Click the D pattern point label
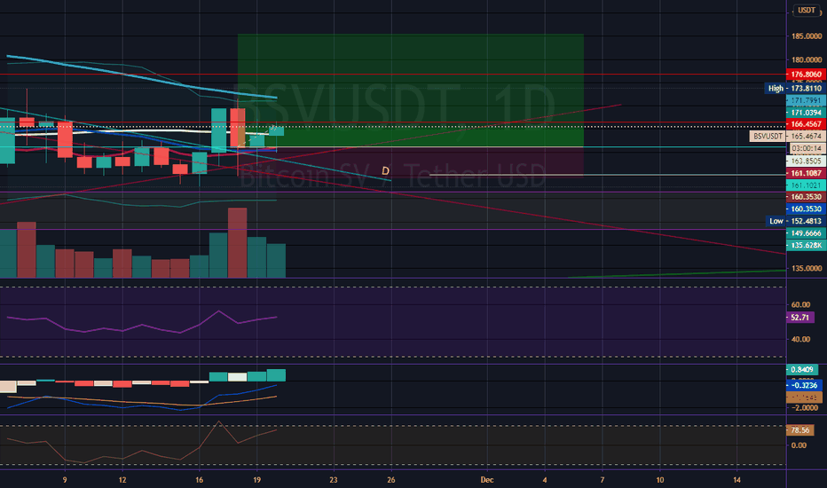 pyautogui.click(x=385, y=171)
